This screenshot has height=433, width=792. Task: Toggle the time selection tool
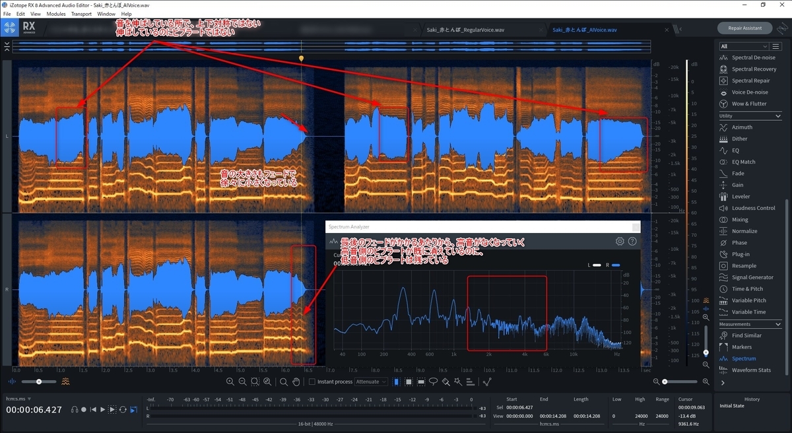pos(396,382)
